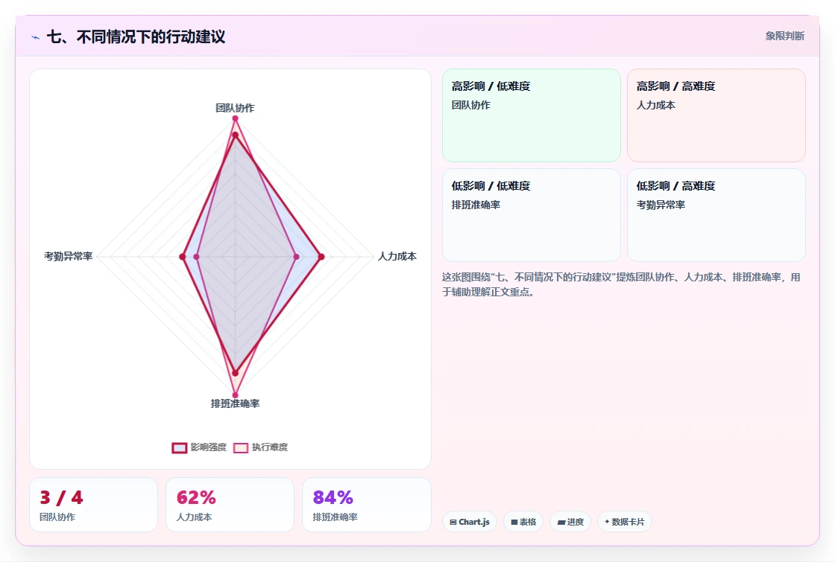Select the 高影响 / 低难度 quadrant card

pos(532,115)
